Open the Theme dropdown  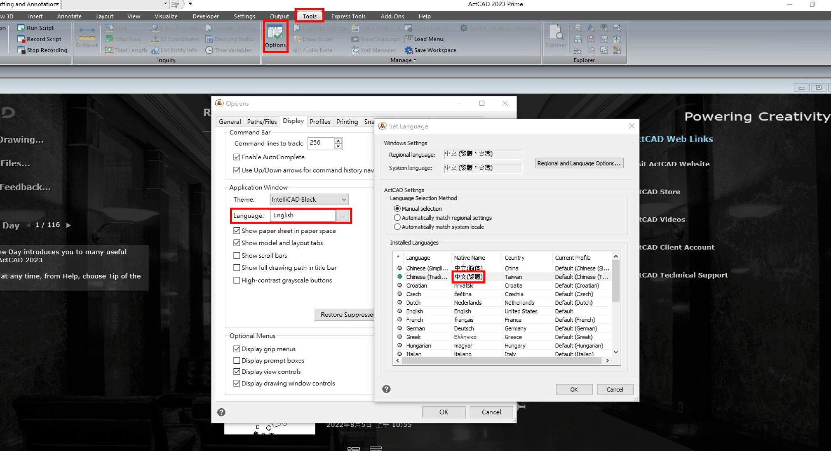(309, 200)
